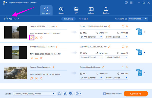Rename output flipped video.mov with pencil icon
152x98 pixels.
click(x=103, y=67)
